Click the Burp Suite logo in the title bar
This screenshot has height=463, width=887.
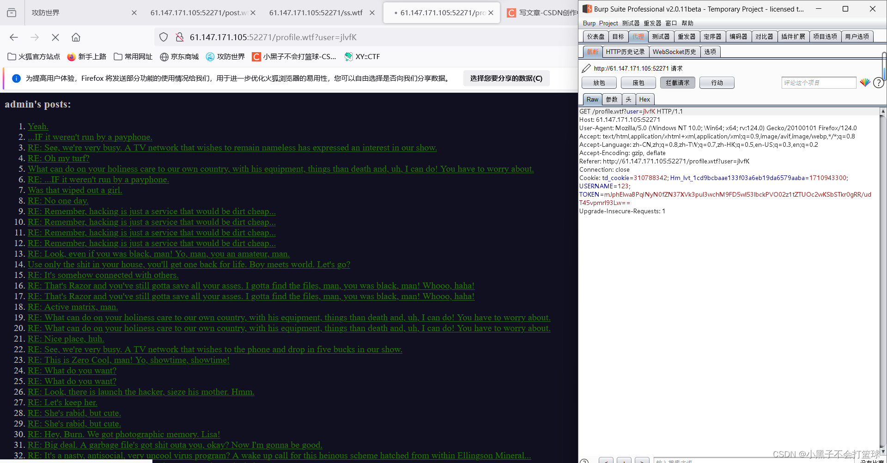coord(587,9)
